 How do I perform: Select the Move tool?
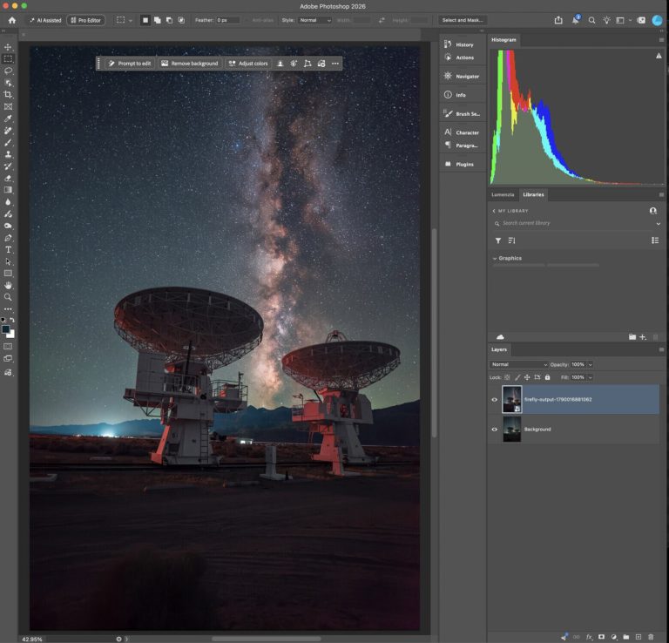point(8,47)
